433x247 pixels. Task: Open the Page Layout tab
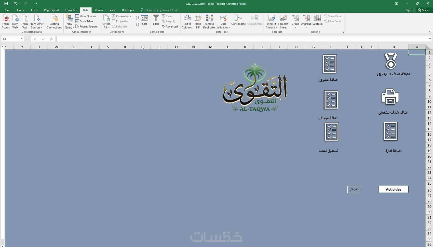click(51, 10)
